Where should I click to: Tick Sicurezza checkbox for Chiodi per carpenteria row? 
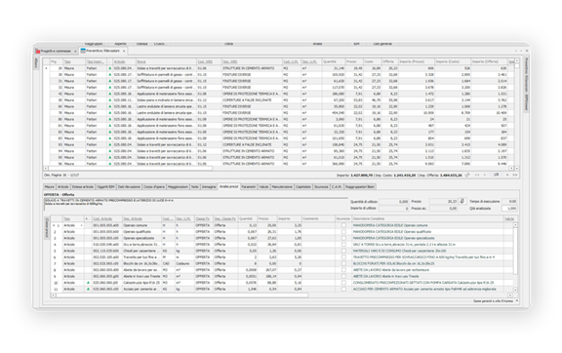[343, 251]
